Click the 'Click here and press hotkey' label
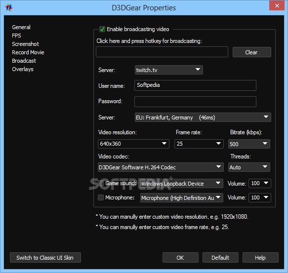The height and width of the screenshot is (273, 288). pos(149,41)
